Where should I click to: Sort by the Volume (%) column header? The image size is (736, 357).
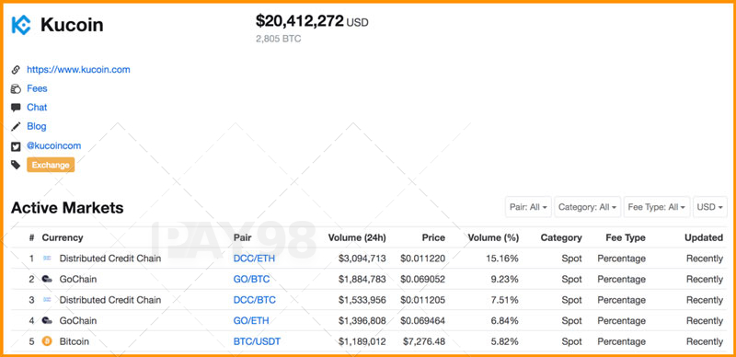pyautogui.click(x=493, y=237)
